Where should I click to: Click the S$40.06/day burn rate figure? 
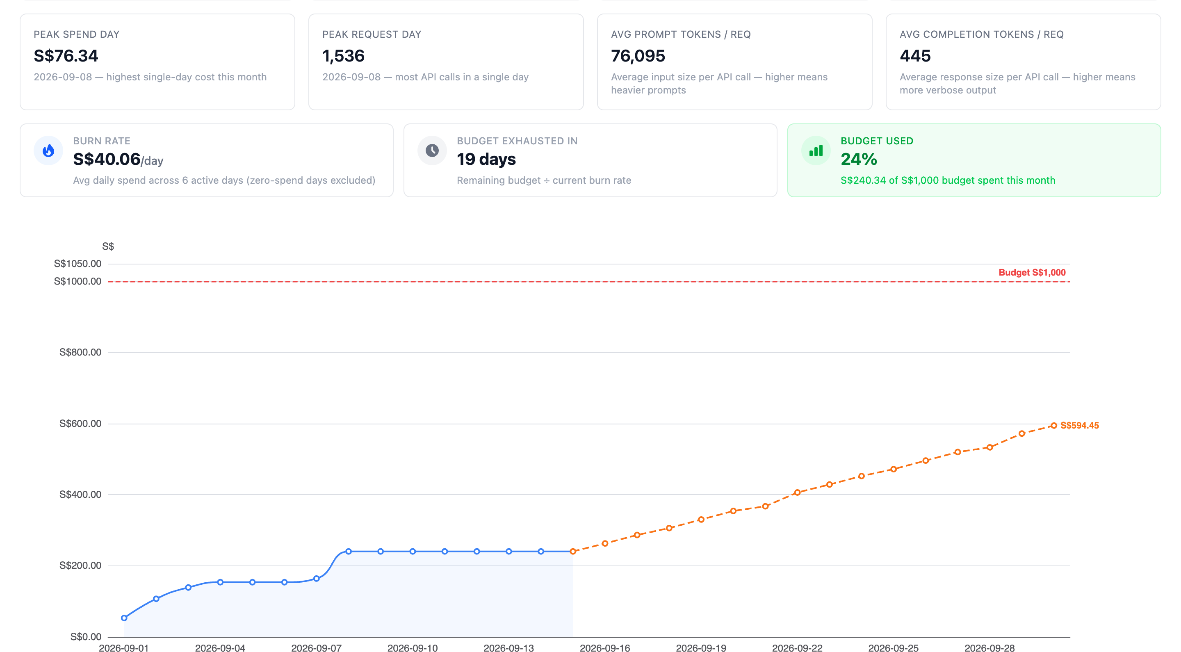coord(118,160)
